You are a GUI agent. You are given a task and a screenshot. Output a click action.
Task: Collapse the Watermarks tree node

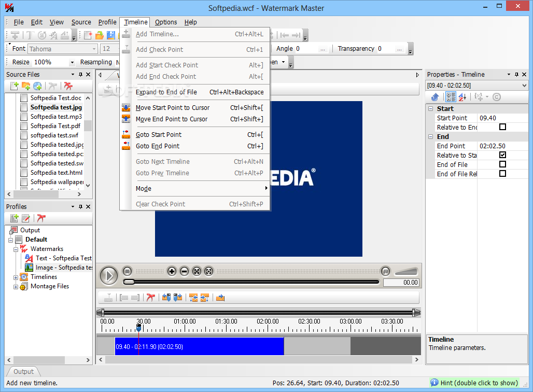tap(16, 249)
